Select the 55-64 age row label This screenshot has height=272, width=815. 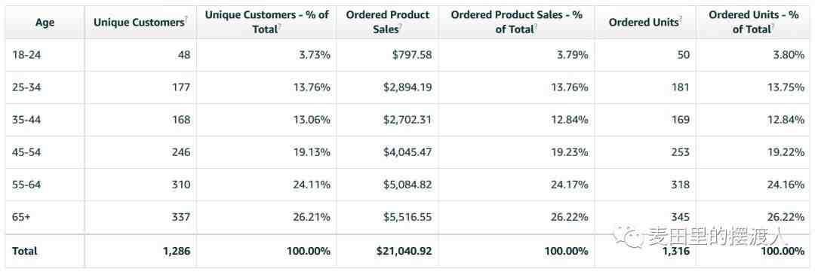tap(26, 185)
